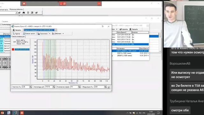204x115 pixels.
Task: Click the Источники column header
Action: 128,48
